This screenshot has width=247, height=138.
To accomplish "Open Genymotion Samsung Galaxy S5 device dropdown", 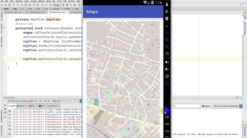I will coord(45,101).
